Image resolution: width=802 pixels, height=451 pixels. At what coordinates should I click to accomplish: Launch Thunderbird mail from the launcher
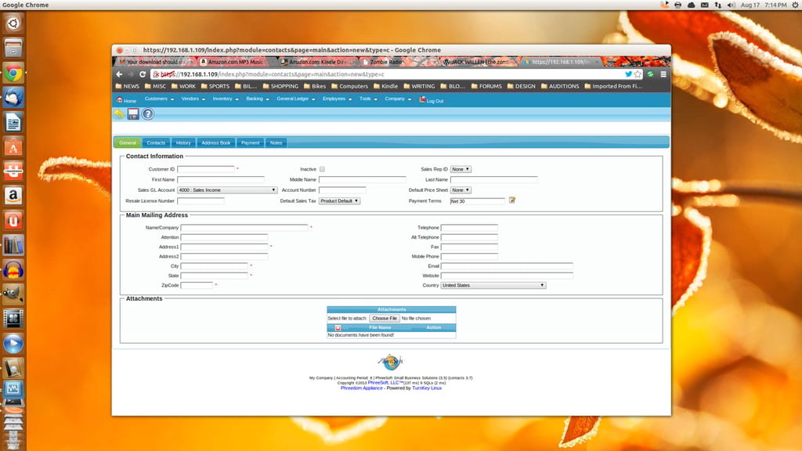point(13,97)
